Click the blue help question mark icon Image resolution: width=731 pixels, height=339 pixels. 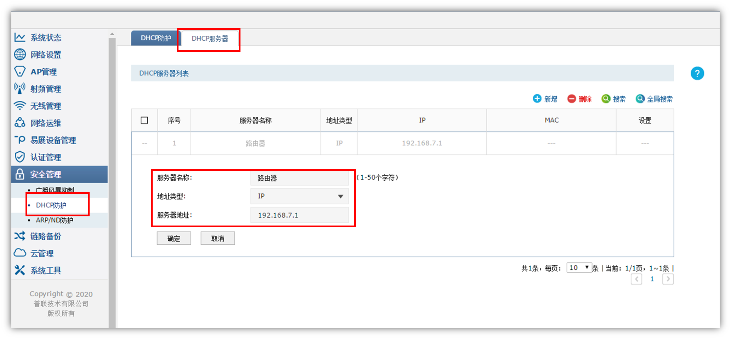pos(697,74)
